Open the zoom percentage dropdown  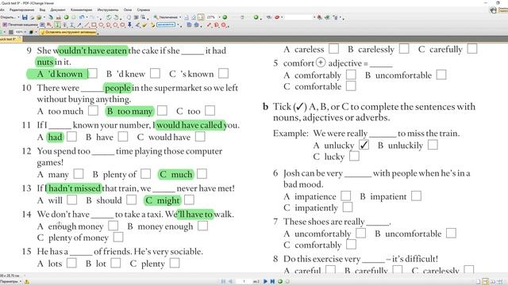pos(219,17)
